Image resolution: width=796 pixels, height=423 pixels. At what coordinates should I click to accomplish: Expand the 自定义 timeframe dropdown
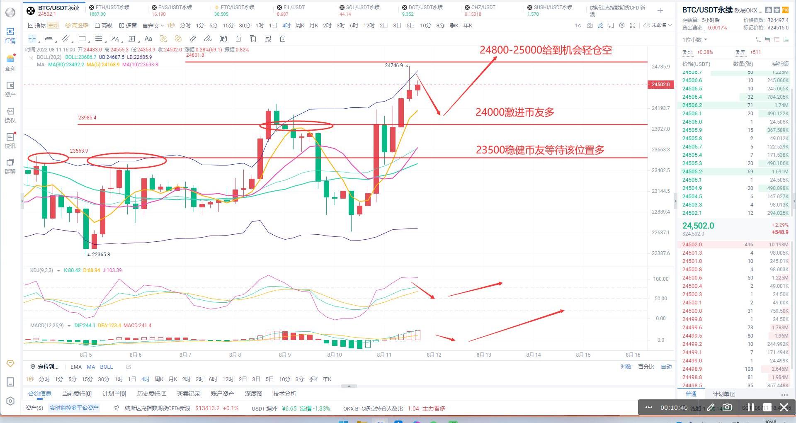click(153, 26)
